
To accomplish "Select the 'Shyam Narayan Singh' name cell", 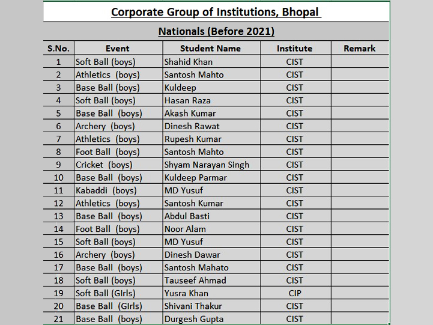I will (212, 165).
